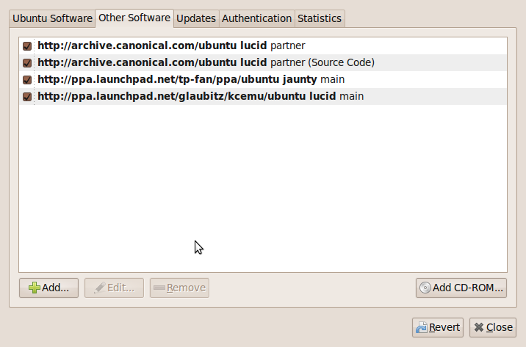Go to the Authentication tab
The image size is (526, 347).
pyautogui.click(x=256, y=18)
